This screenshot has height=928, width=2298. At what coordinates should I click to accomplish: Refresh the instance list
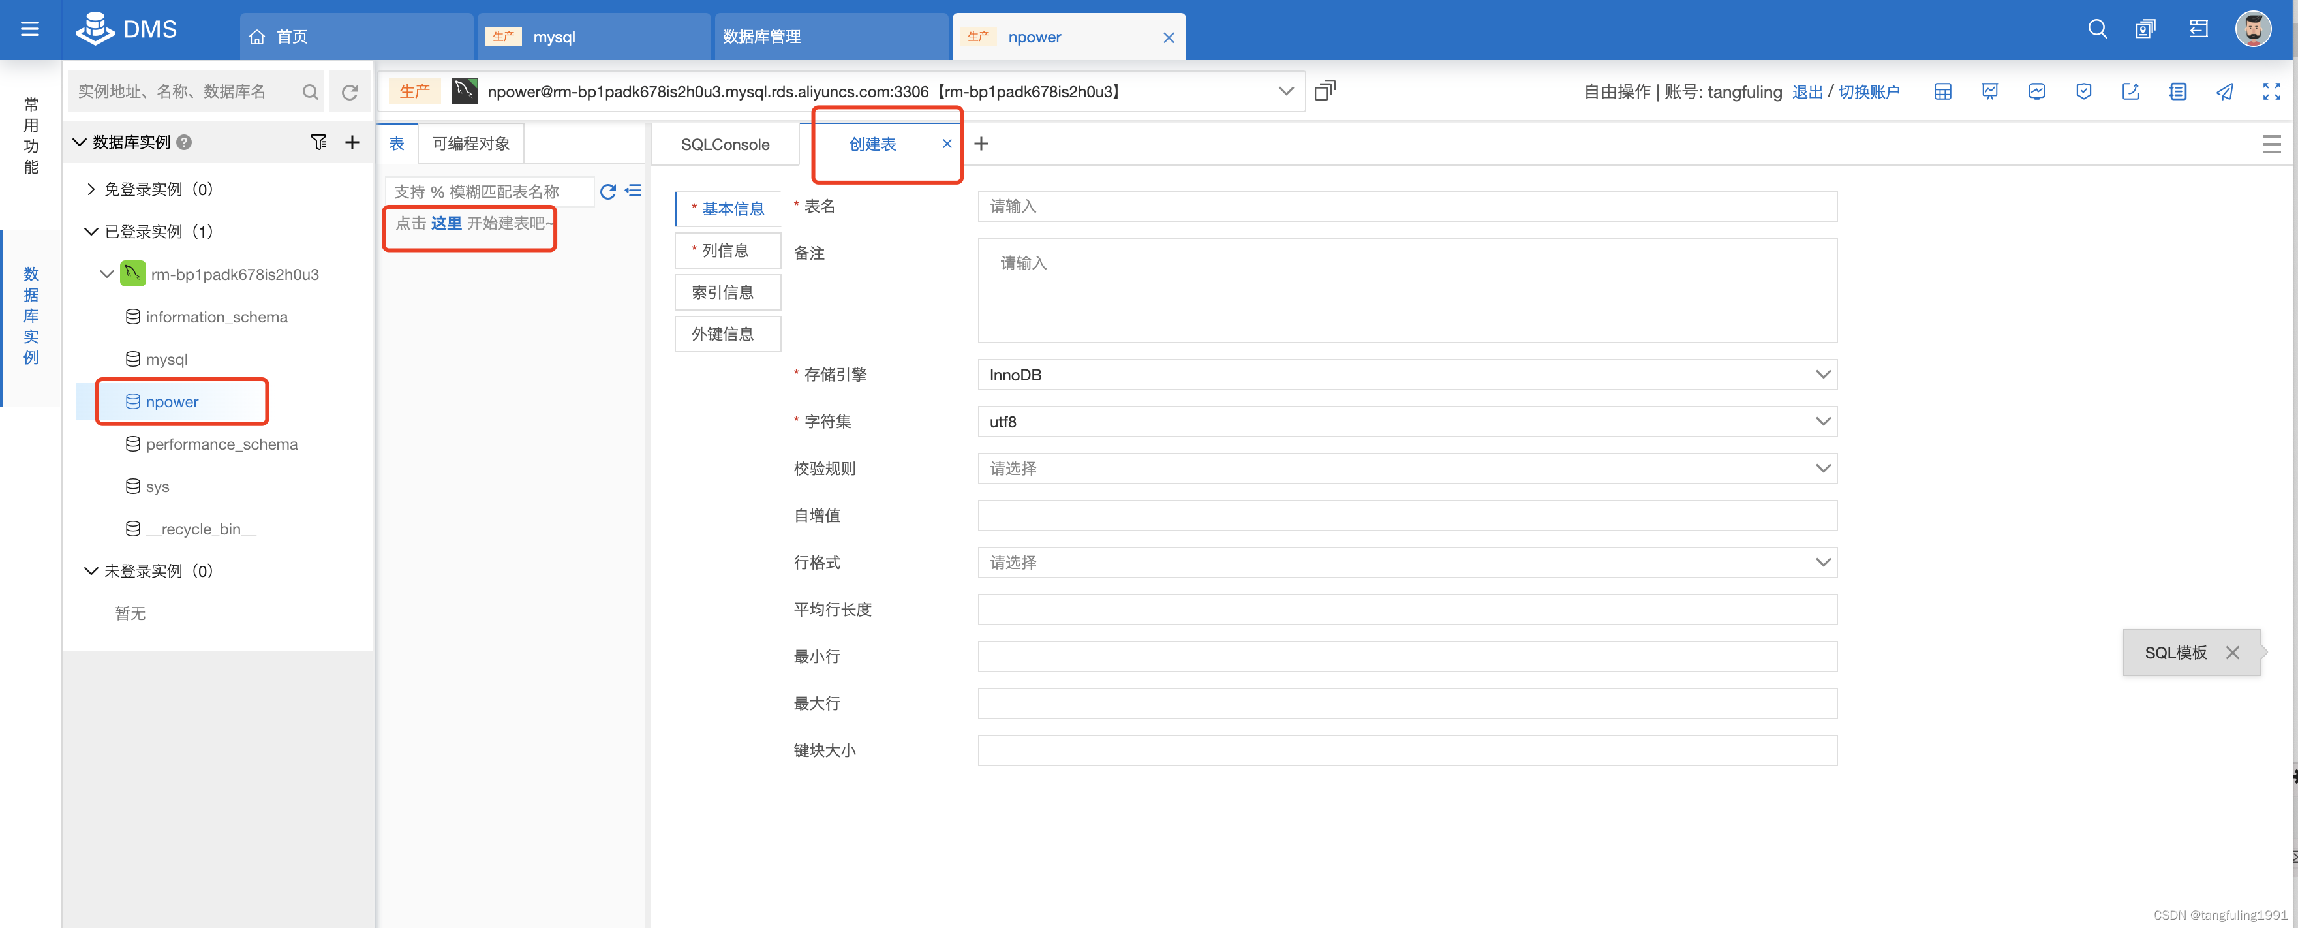350,92
